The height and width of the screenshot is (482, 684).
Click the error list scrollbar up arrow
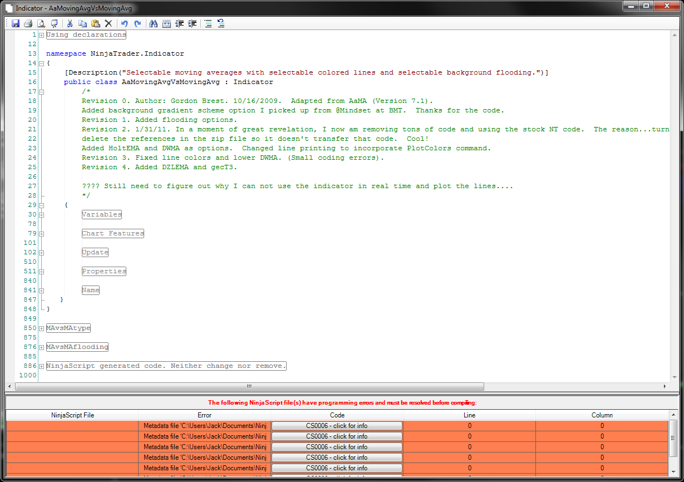point(673,415)
